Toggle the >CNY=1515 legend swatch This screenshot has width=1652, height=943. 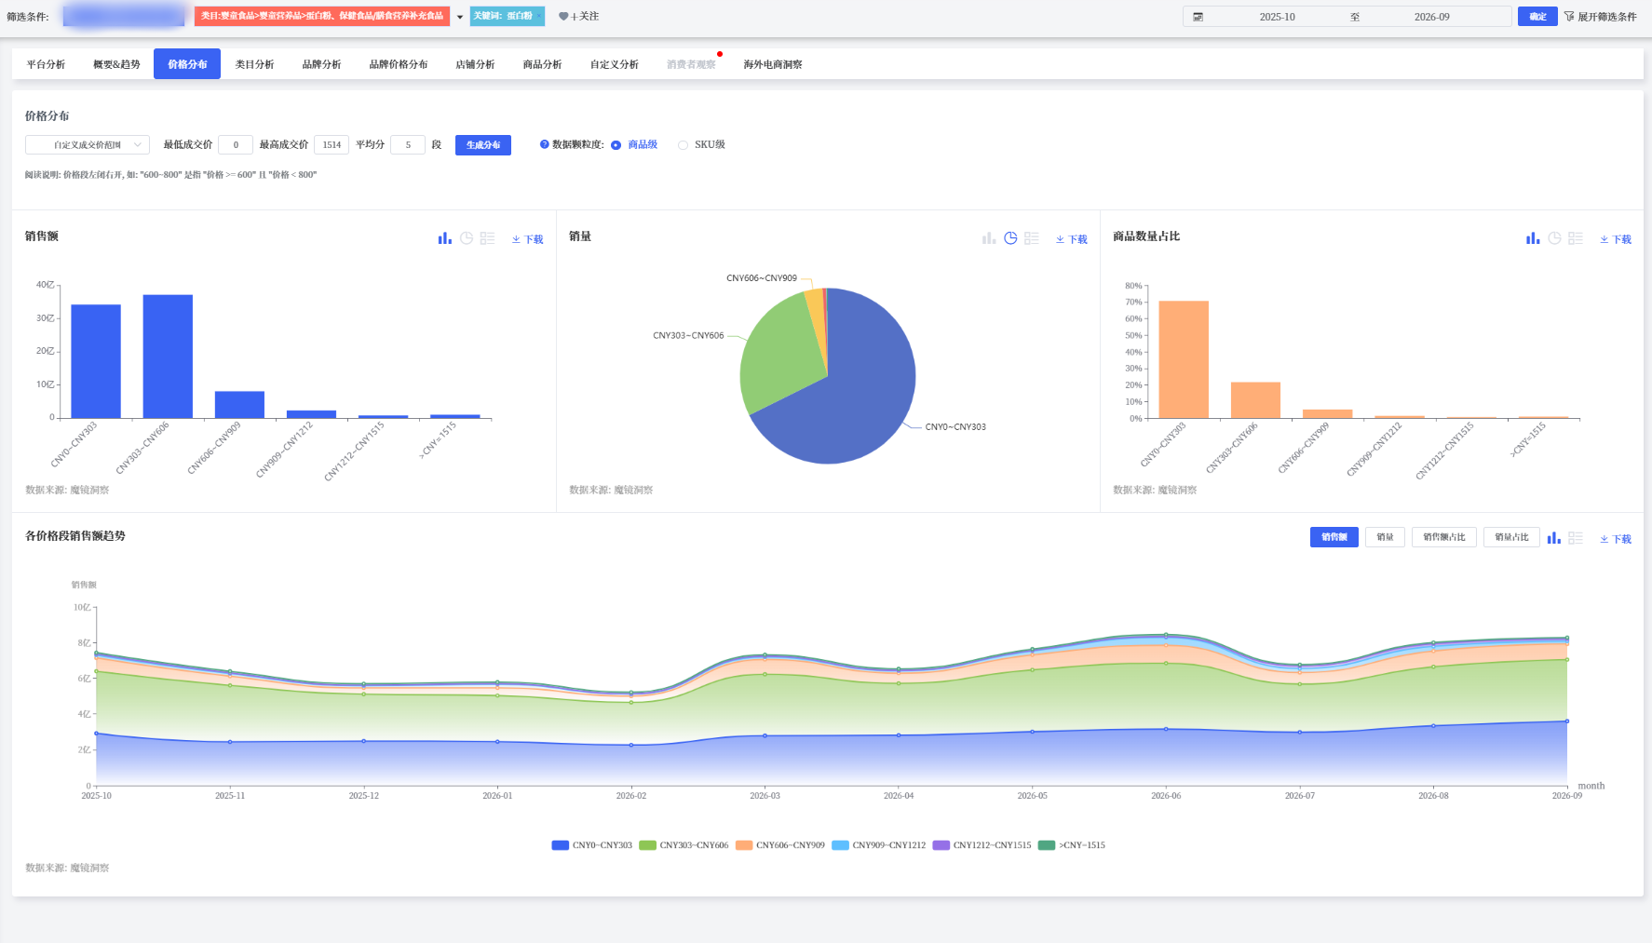click(x=1047, y=845)
